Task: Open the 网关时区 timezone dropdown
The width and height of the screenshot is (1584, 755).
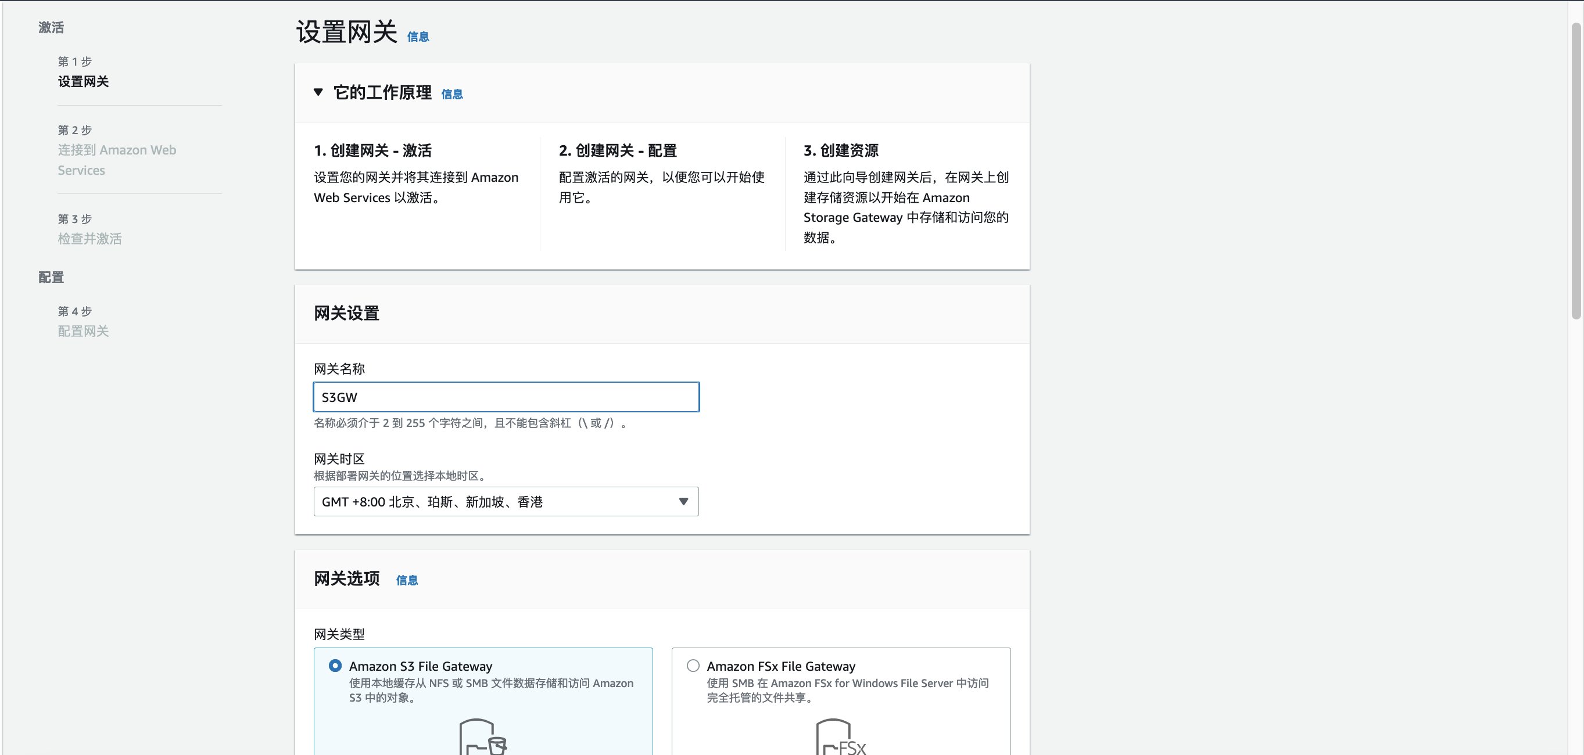Action: [506, 501]
